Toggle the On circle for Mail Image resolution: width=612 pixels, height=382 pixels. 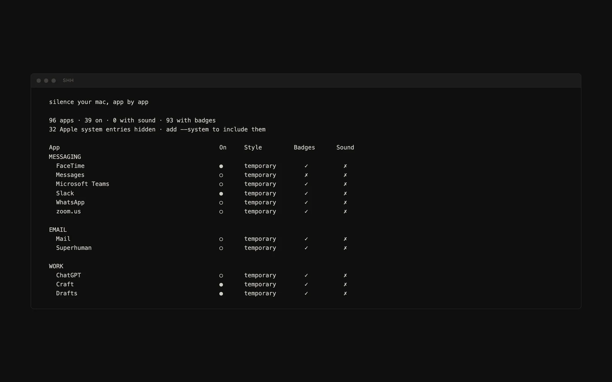[221, 239]
